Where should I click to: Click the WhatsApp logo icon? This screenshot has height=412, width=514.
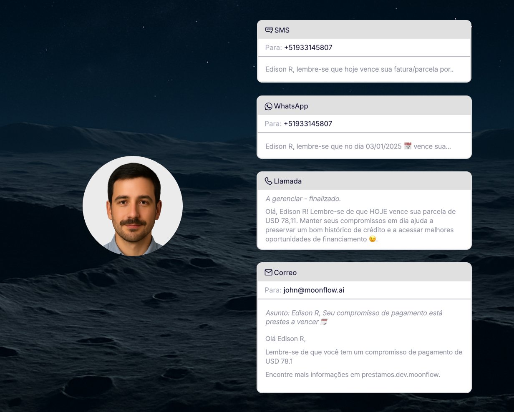point(268,106)
